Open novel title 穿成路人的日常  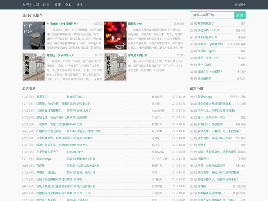(x=138, y=55)
